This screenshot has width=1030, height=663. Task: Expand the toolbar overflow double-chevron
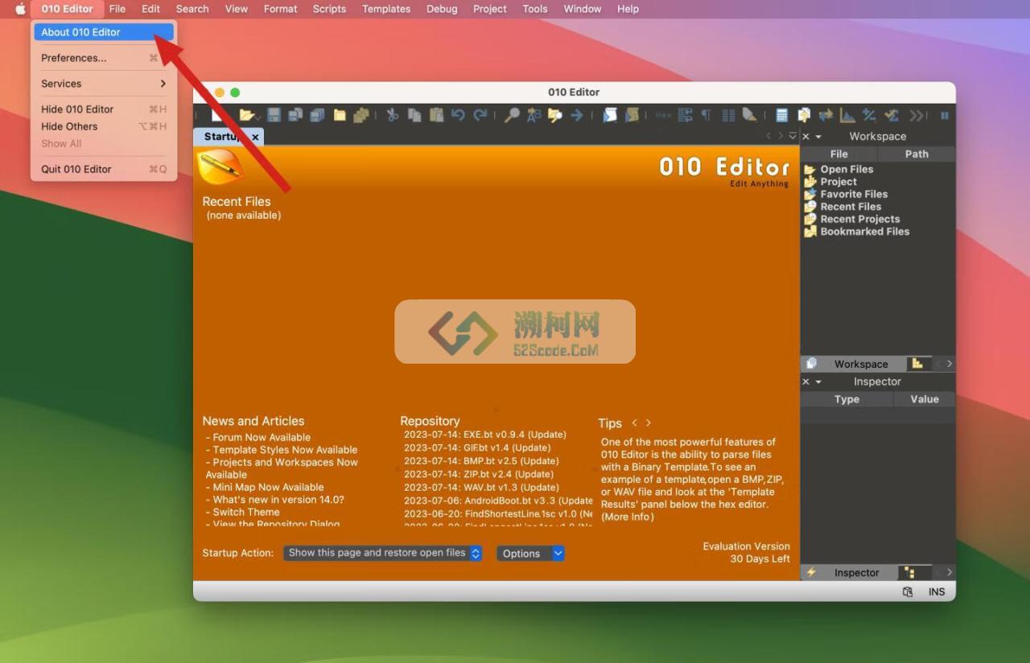pyautogui.click(x=917, y=115)
